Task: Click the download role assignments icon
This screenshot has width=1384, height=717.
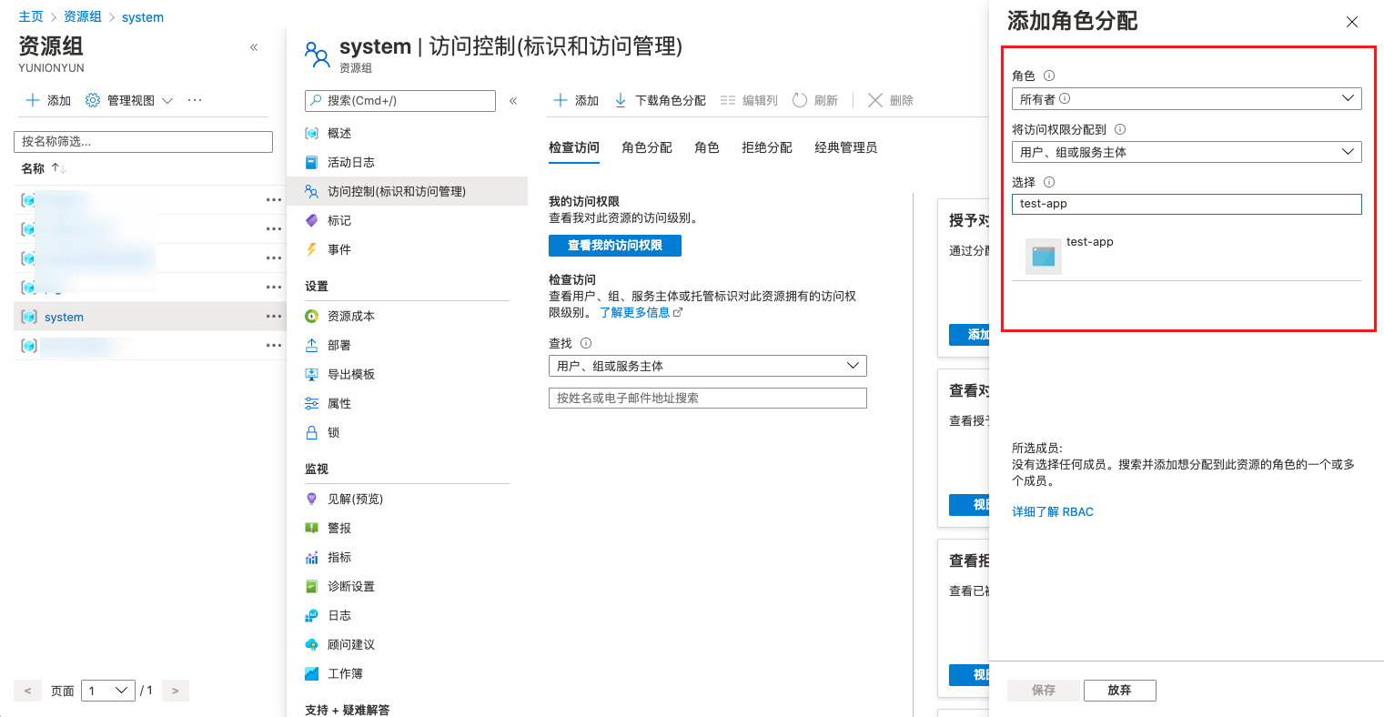Action: [x=621, y=100]
